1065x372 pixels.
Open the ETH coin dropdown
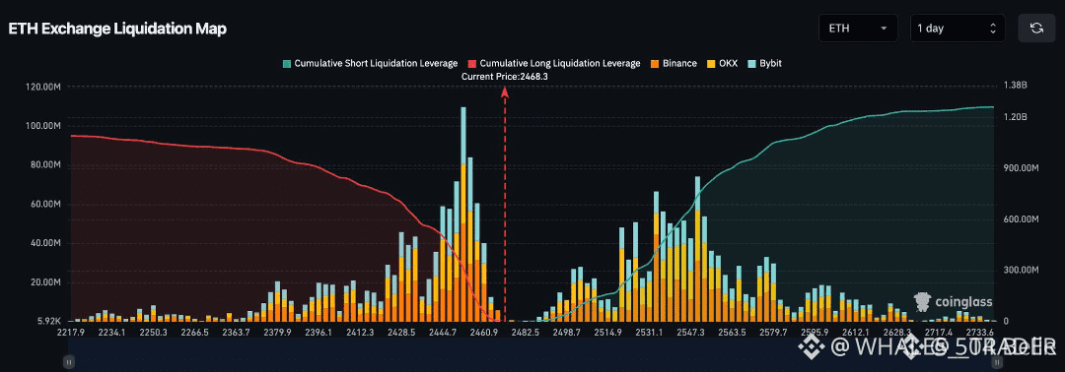(x=858, y=29)
